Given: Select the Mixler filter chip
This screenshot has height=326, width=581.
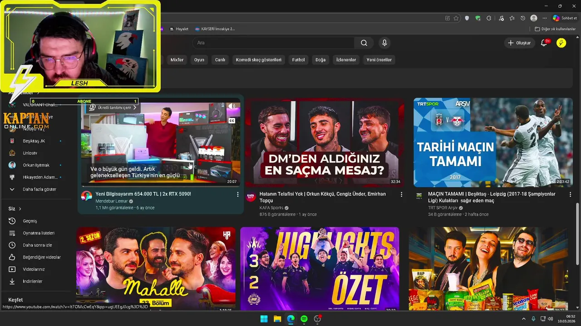Looking at the screenshot, I should click(177, 60).
